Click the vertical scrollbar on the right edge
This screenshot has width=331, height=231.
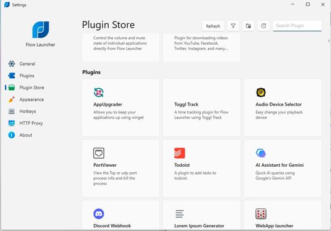(x=329, y=41)
